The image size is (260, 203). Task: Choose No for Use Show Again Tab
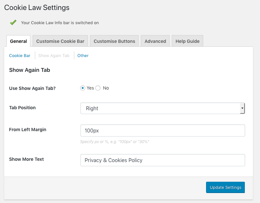pyautogui.click(x=98, y=88)
